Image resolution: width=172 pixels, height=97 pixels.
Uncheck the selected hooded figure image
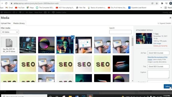(x=73, y=37)
